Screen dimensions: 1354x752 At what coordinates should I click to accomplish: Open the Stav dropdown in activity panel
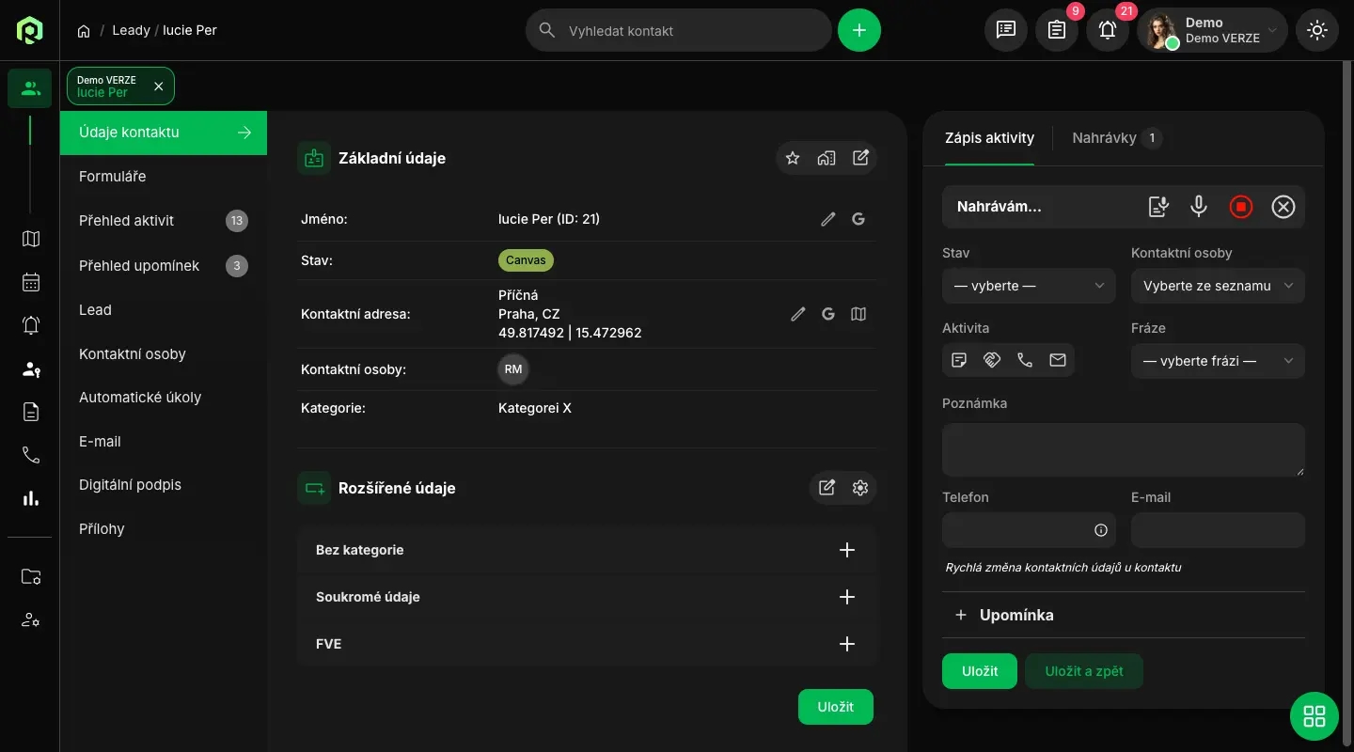click(1029, 286)
